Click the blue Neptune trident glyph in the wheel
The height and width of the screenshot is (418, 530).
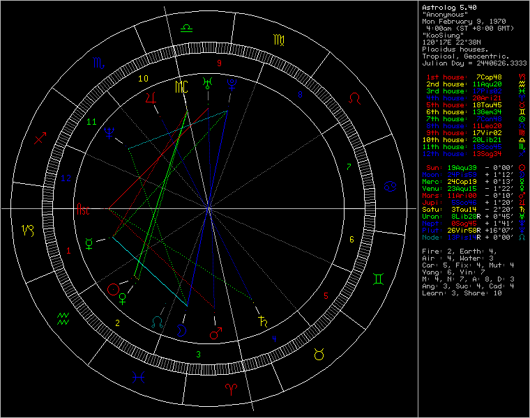109,133
